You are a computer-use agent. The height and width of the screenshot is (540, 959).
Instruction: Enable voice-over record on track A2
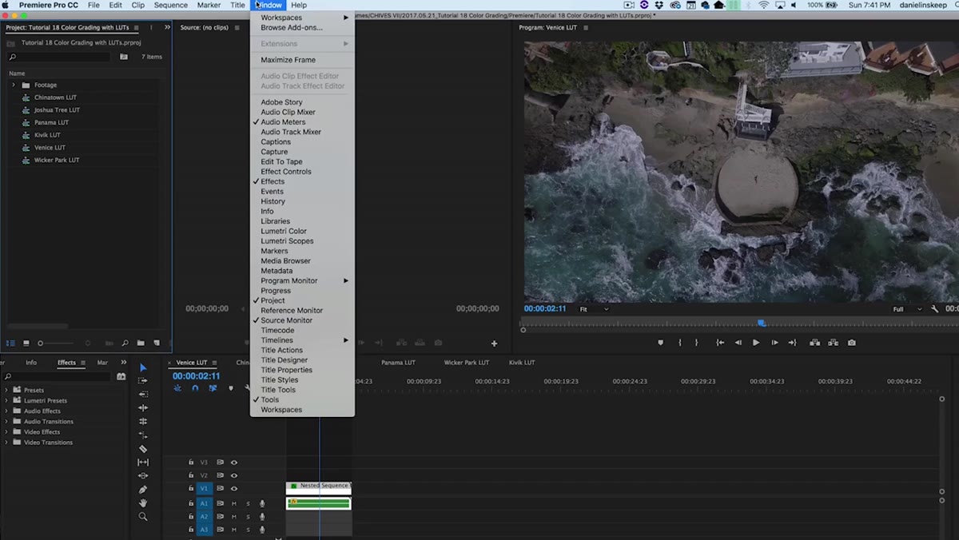click(262, 517)
